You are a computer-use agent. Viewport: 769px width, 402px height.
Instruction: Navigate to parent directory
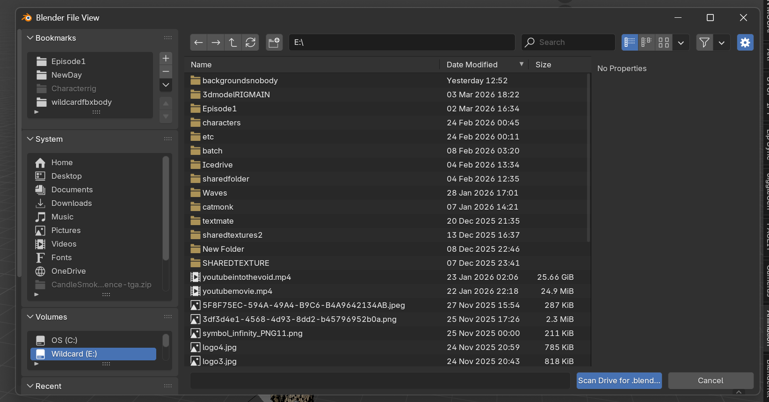[233, 43]
